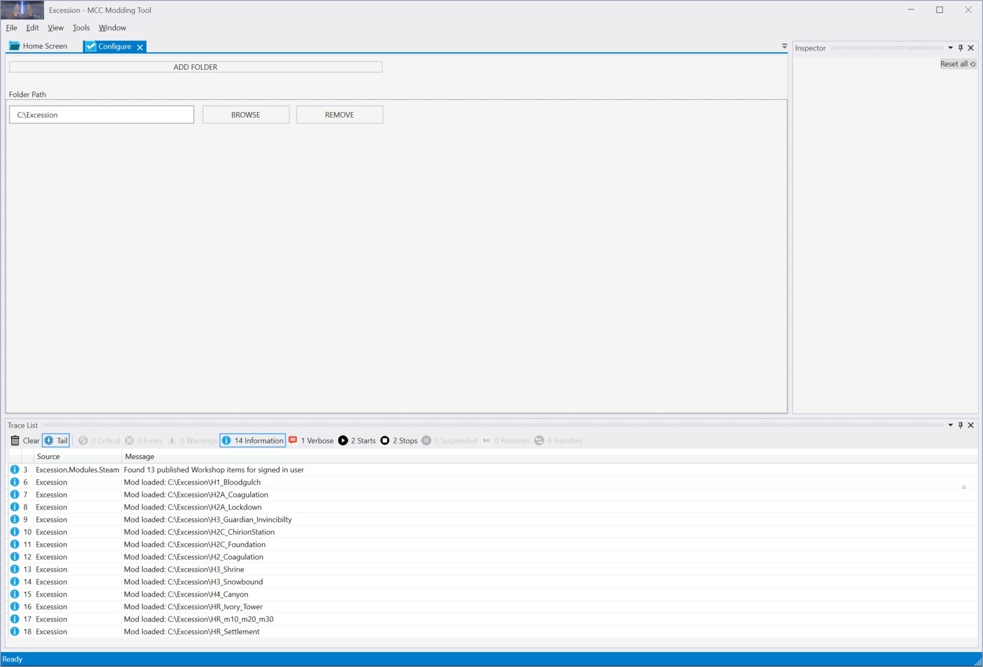Select the H3_Guardian_Invincibilty row
This screenshot has height=667, width=983.
(492, 519)
